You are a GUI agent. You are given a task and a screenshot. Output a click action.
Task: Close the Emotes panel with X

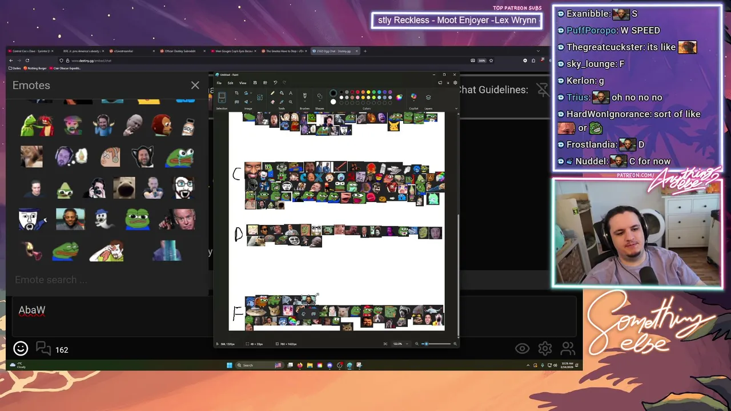pyautogui.click(x=195, y=86)
